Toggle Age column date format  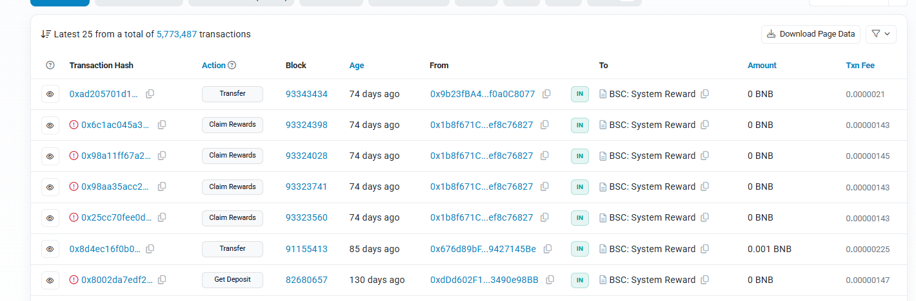tap(357, 66)
